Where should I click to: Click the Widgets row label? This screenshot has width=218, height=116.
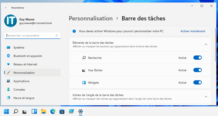[93, 83]
